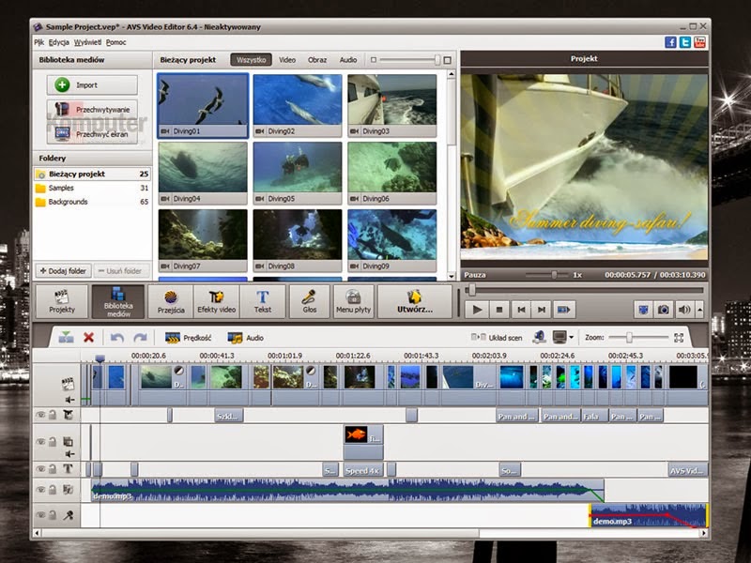Unlock the audio track with the padlock
Viewport: 751px width, 563px height.
[x=53, y=489]
